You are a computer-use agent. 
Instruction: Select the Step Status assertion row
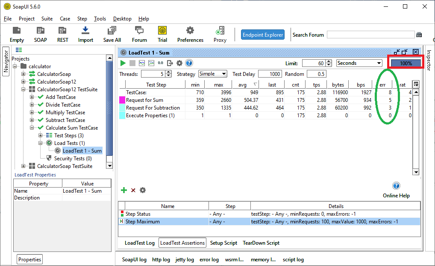(269, 214)
